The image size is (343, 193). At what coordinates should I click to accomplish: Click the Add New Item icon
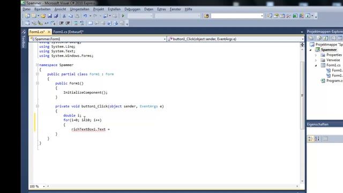pyautogui.click(x=34, y=16)
